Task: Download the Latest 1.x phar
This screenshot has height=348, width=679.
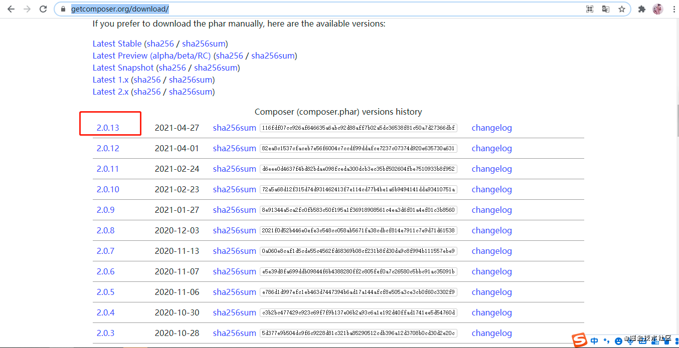Action: point(110,80)
